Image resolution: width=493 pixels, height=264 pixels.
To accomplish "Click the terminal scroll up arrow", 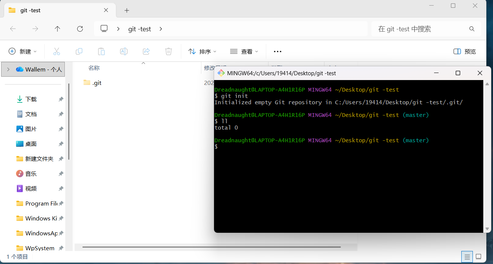I will pos(487,84).
